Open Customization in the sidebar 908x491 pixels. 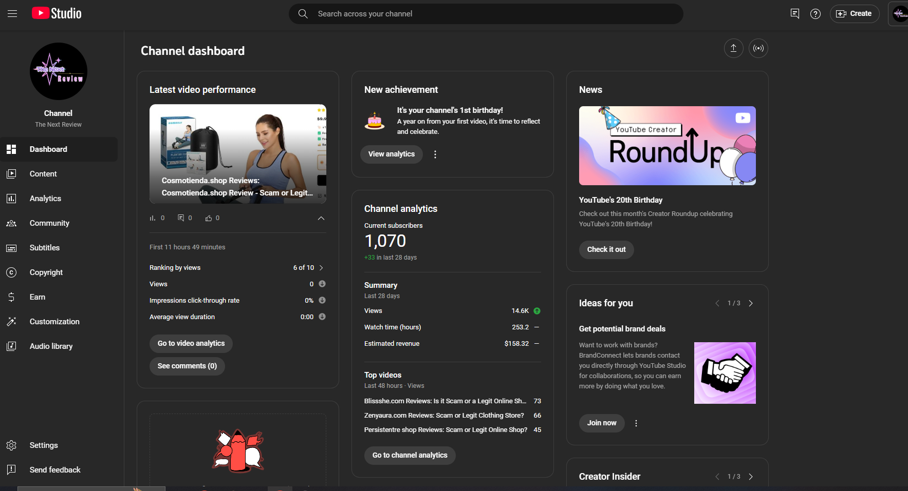pos(59,322)
